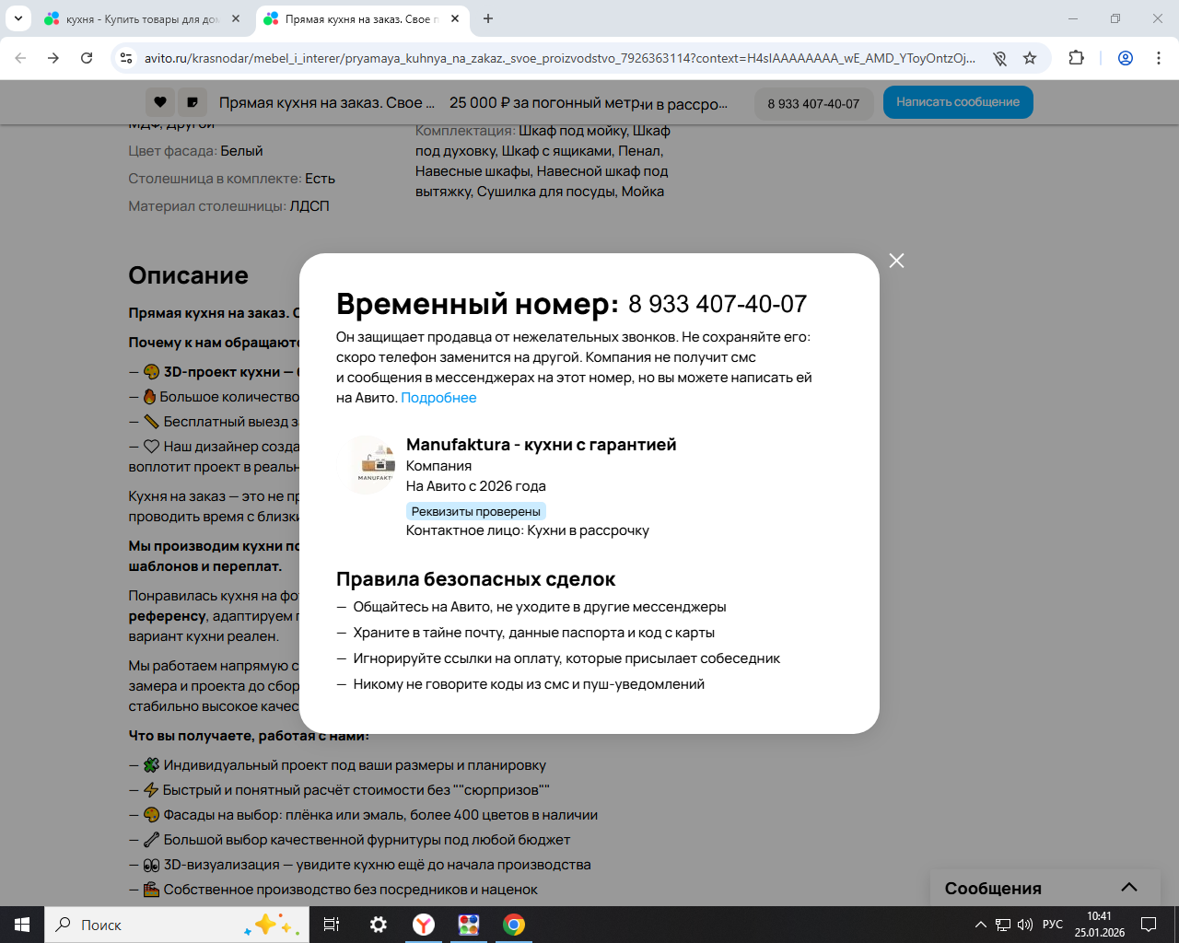Click the price '25 000 ₽ за погонный метр' in header
The height and width of the screenshot is (943, 1179).
point(546,103)
